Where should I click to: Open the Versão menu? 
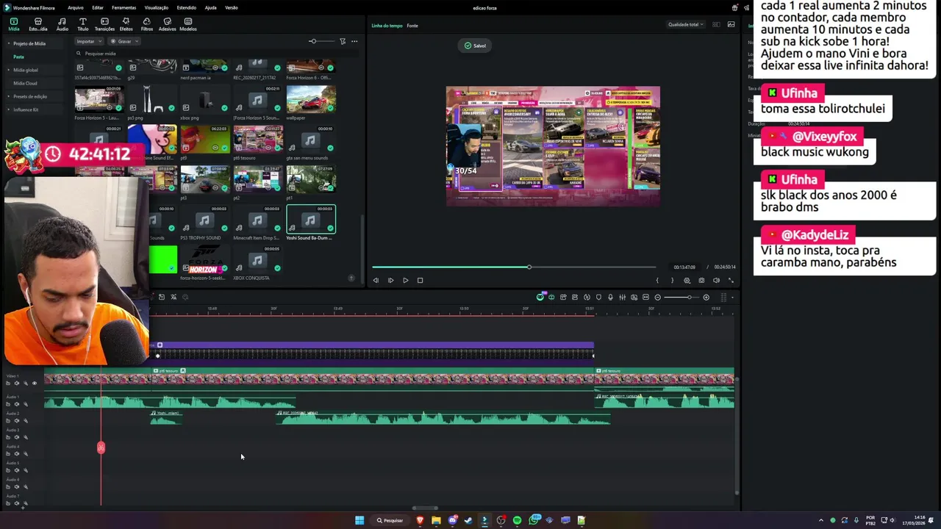tap(232, 7)
